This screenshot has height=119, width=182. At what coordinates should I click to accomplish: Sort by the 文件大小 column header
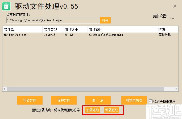76,29
